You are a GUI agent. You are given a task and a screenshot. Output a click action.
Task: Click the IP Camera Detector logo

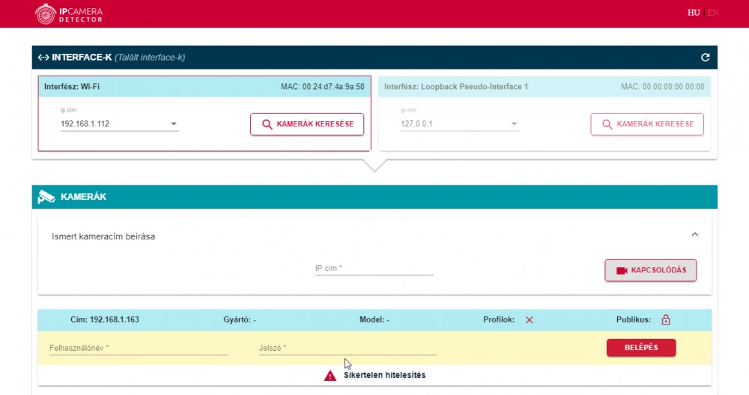(x=69, y=13)
